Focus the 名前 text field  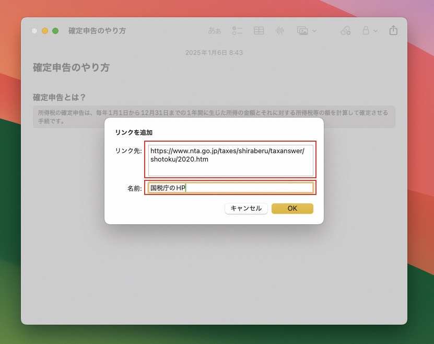(230, 188)
